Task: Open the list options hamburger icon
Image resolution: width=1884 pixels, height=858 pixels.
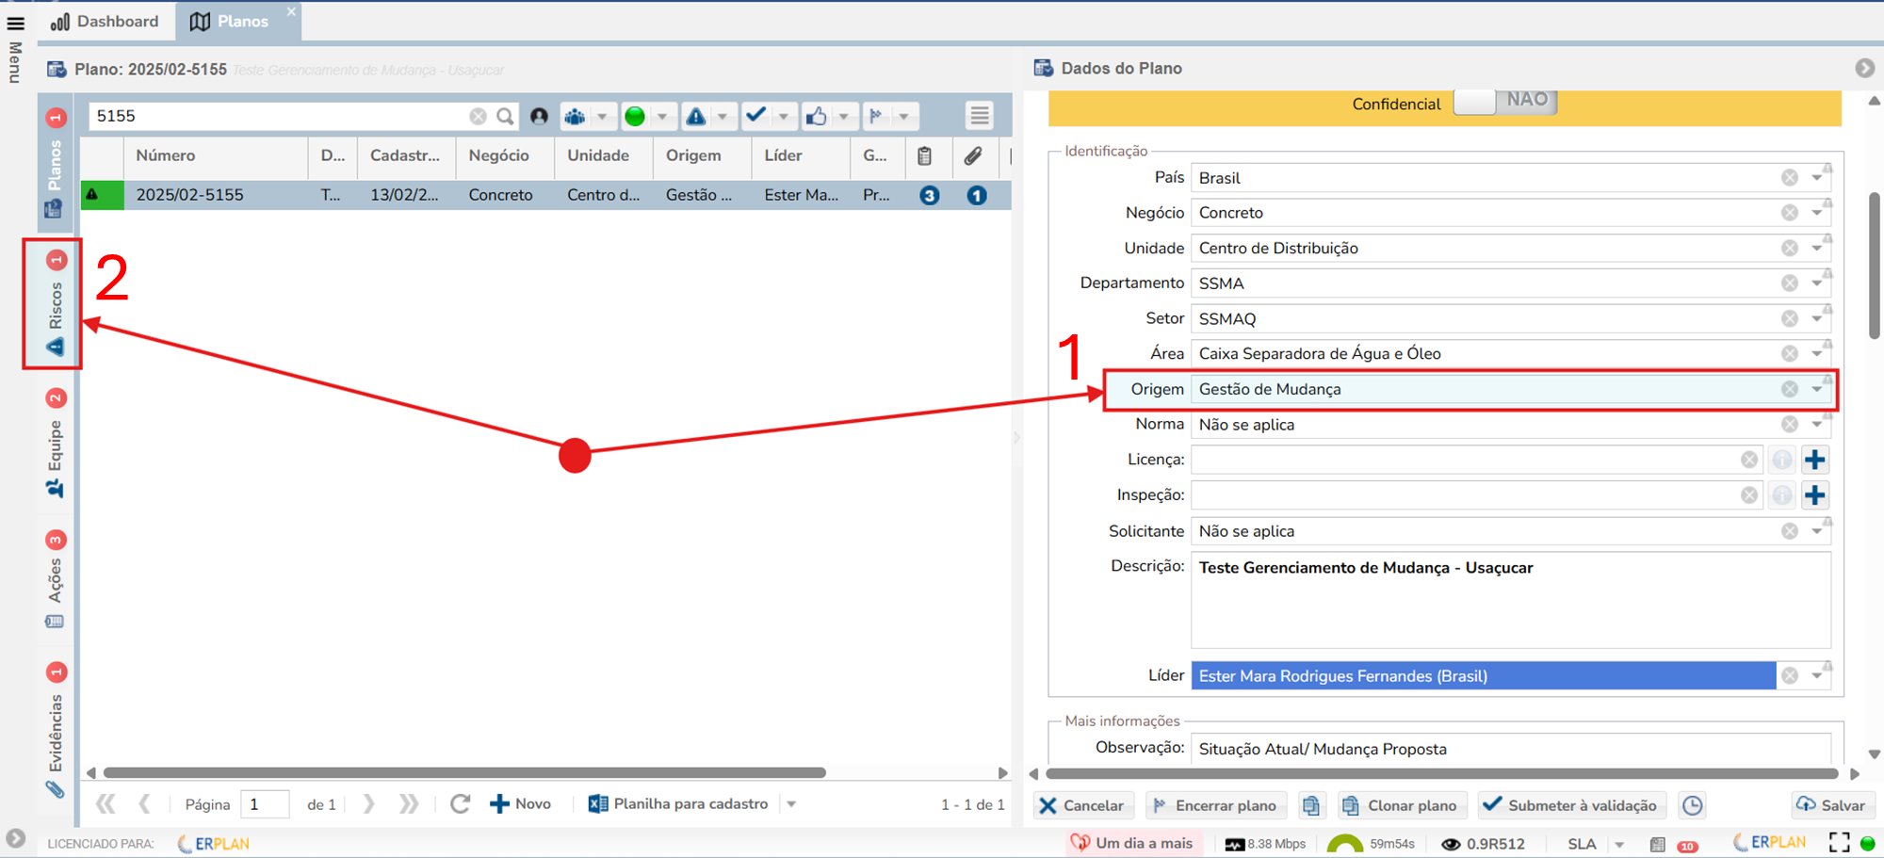Action: click(x=980, y=116)
